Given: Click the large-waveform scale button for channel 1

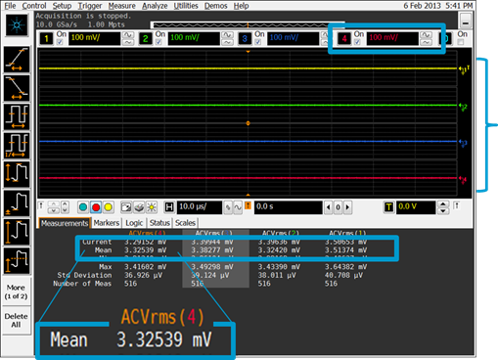Looking at the screenshot, I should (128, 35).
